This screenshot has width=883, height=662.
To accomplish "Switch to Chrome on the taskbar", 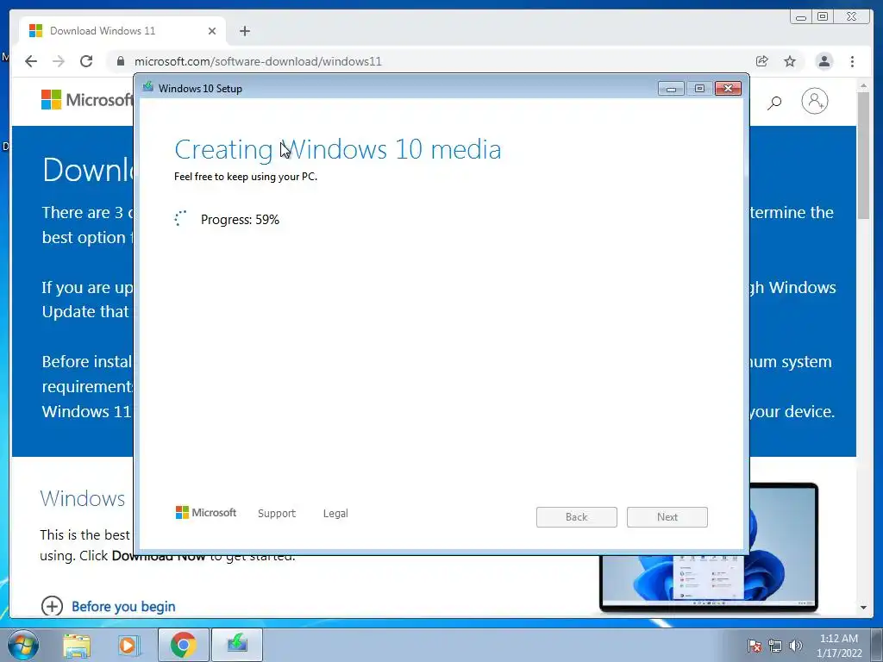I will (x=183, y=645).
